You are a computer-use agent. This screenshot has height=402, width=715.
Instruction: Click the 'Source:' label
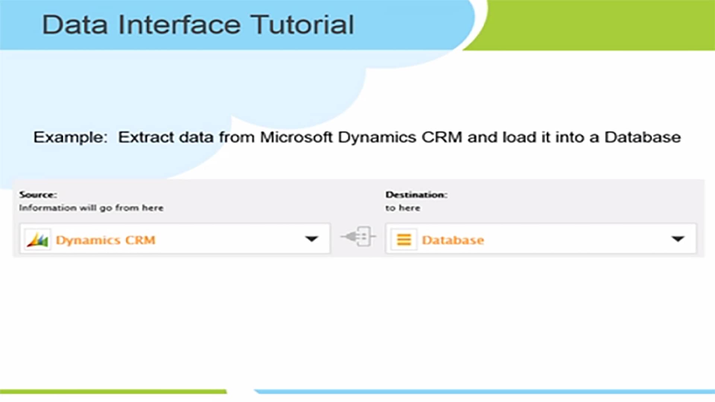point(38,195)
